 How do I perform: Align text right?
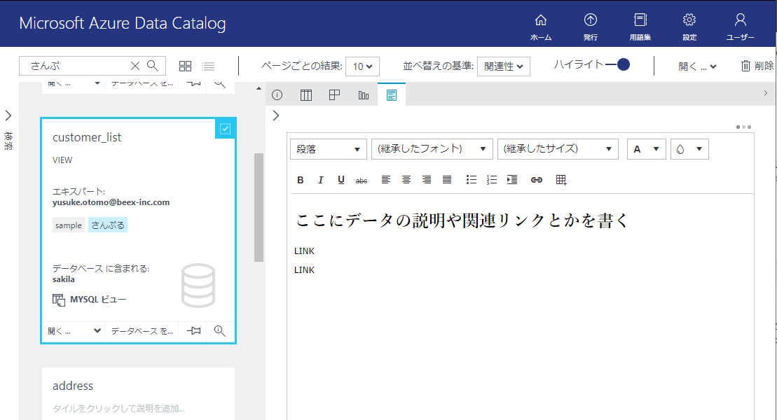(x=427, y=180)
